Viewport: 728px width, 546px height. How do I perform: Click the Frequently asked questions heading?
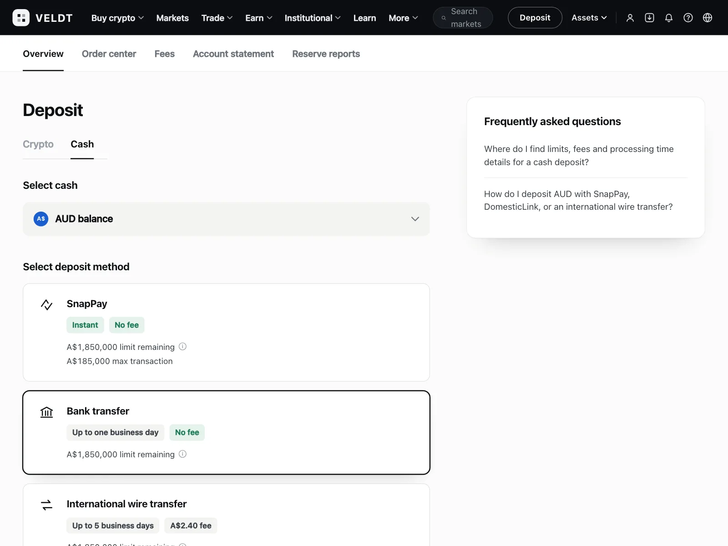point(552,121)
